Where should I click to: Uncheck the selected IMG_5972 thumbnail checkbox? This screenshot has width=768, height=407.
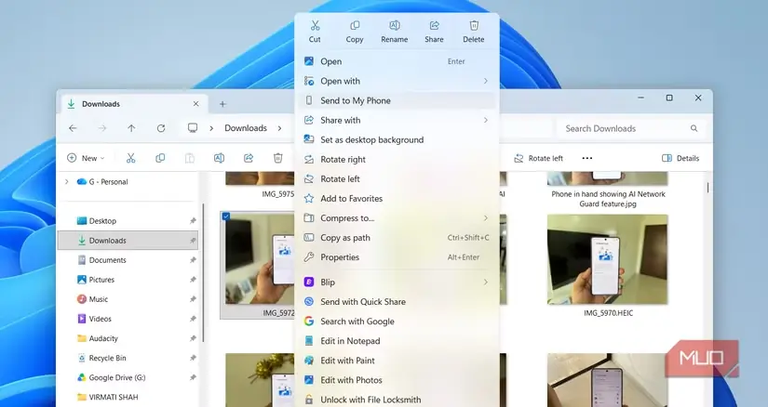click(226, 217)
